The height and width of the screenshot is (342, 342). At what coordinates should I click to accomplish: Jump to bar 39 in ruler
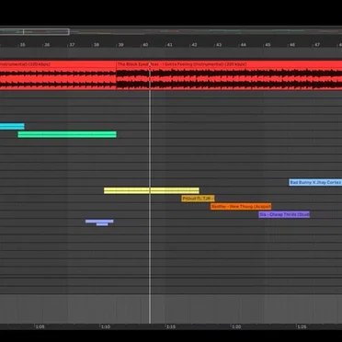120,45
